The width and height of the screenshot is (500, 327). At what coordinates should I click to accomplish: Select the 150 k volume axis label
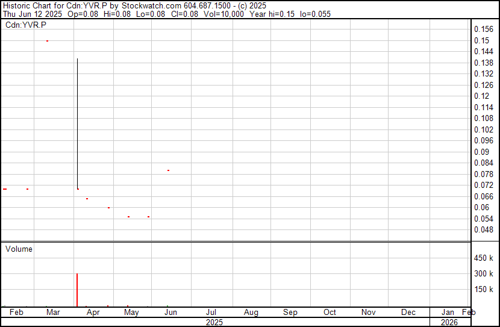point(483,290)
